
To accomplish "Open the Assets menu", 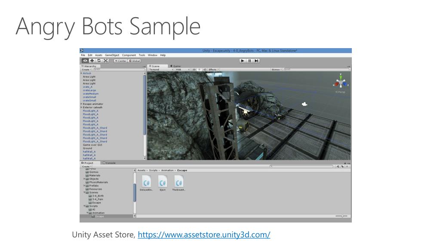I will [98, 55].
